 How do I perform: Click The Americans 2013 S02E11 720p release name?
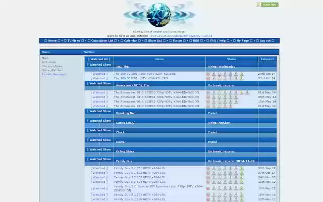click(156, 97)
